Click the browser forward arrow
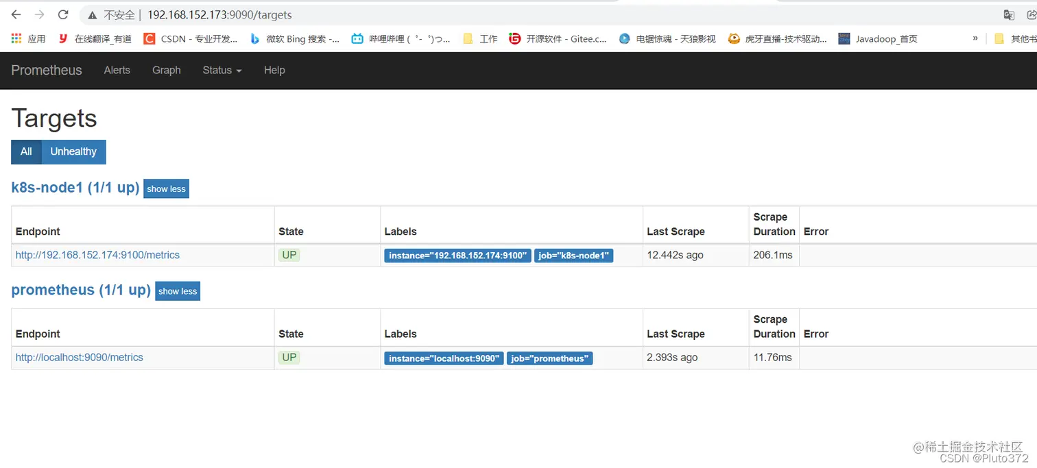1037x468 pixels. pyautogui.click(x=40, y=14)
